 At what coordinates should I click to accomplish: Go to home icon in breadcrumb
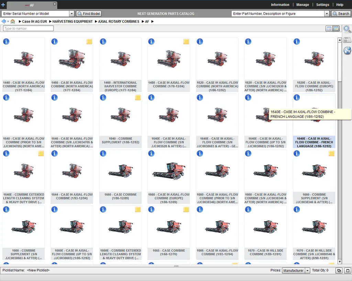(x=13, y=22)
